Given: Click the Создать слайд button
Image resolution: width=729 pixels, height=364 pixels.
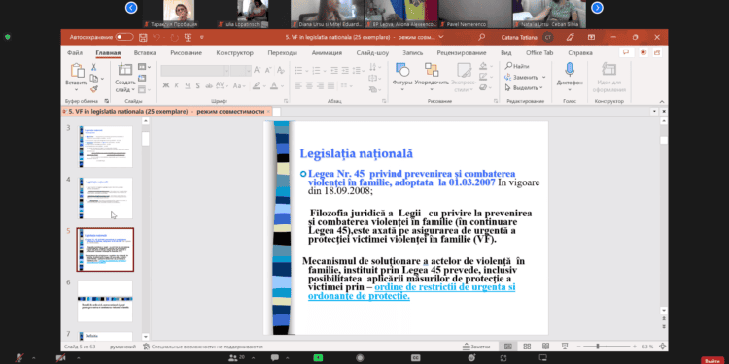Looking at the screenshot, I should 125,78.
